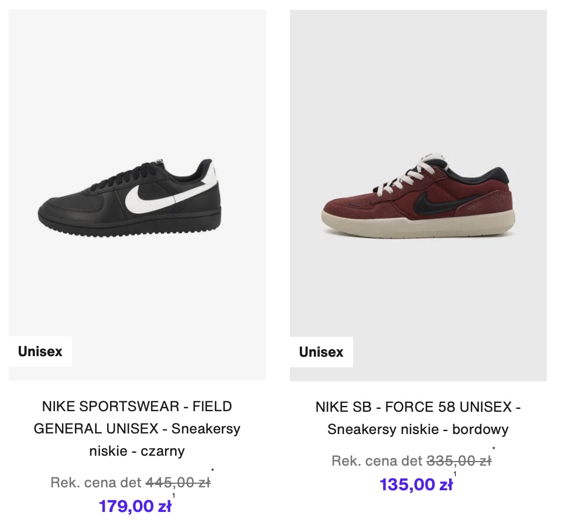Click the footnote marker 1 beside 135,00 zł
Image resolution: width=561 pixels, height=526 pixels.
point(454,474)
